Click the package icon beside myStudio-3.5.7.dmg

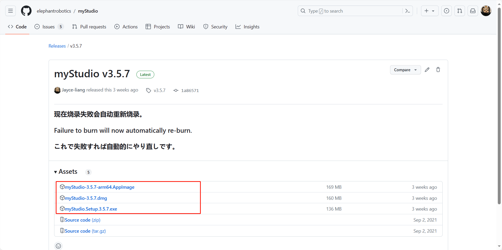62,198
